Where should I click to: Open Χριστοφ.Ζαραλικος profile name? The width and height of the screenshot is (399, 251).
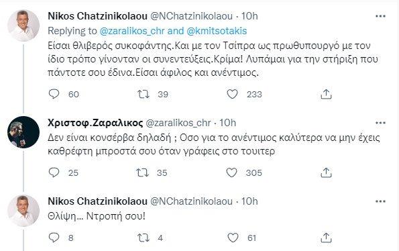(x=95, y=123)
